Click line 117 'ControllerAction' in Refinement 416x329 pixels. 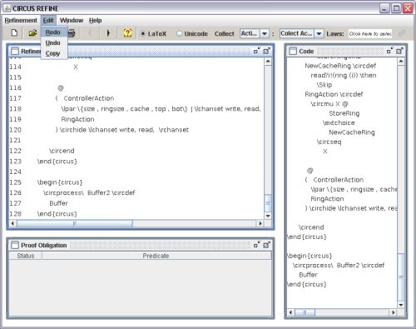coord(89,98)
